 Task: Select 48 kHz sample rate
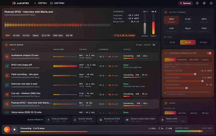point(193,113)
